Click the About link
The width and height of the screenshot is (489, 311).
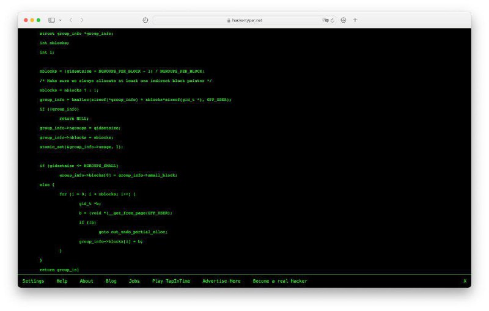(x=86, y=281)
